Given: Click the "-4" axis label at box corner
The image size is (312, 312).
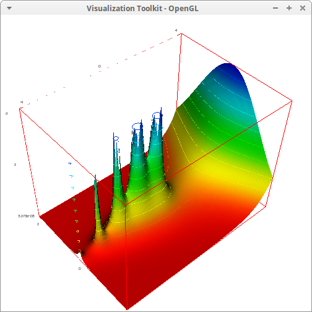Looking at the screenshot, I should (21, 102).
